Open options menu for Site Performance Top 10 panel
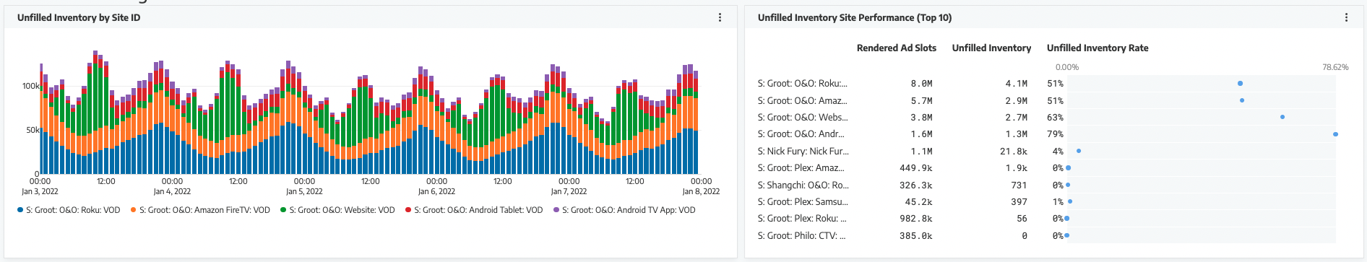 [1346, 17]
